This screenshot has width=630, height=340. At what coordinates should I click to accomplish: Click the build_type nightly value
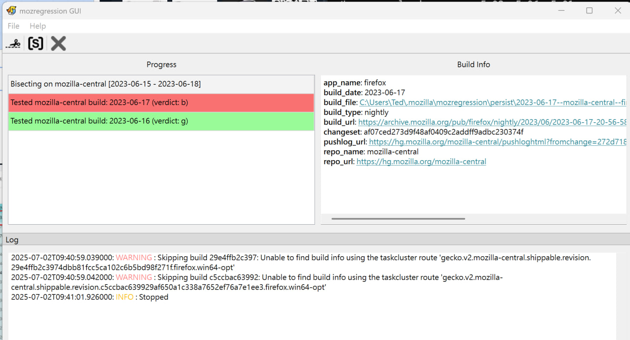click(376, 112)
